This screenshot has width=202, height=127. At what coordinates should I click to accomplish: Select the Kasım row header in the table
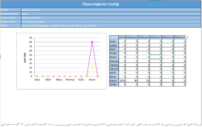[114, 80]
